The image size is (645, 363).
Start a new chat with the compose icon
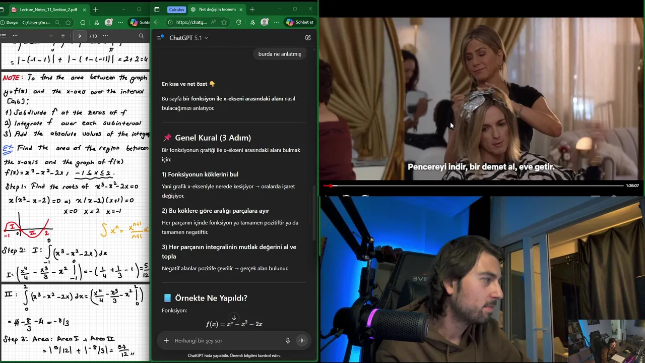[308, 37]
